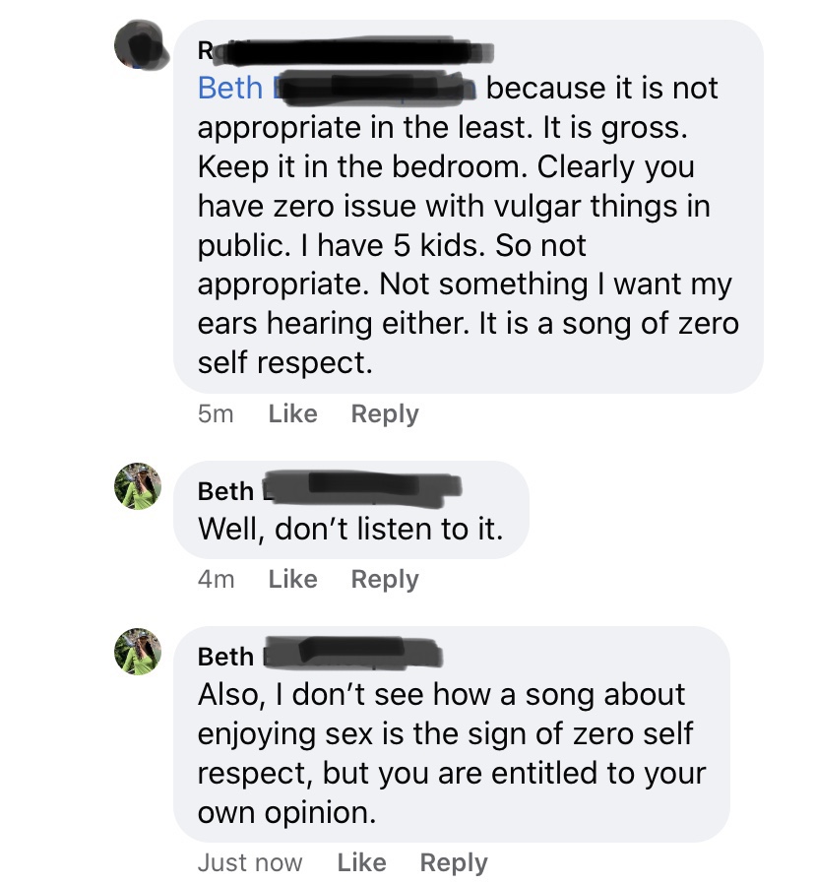
Task: Reply to the comment posted 5m ago
Action: 385,414
